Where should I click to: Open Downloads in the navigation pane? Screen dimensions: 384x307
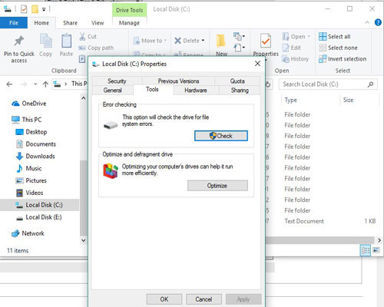pos(35,157)
